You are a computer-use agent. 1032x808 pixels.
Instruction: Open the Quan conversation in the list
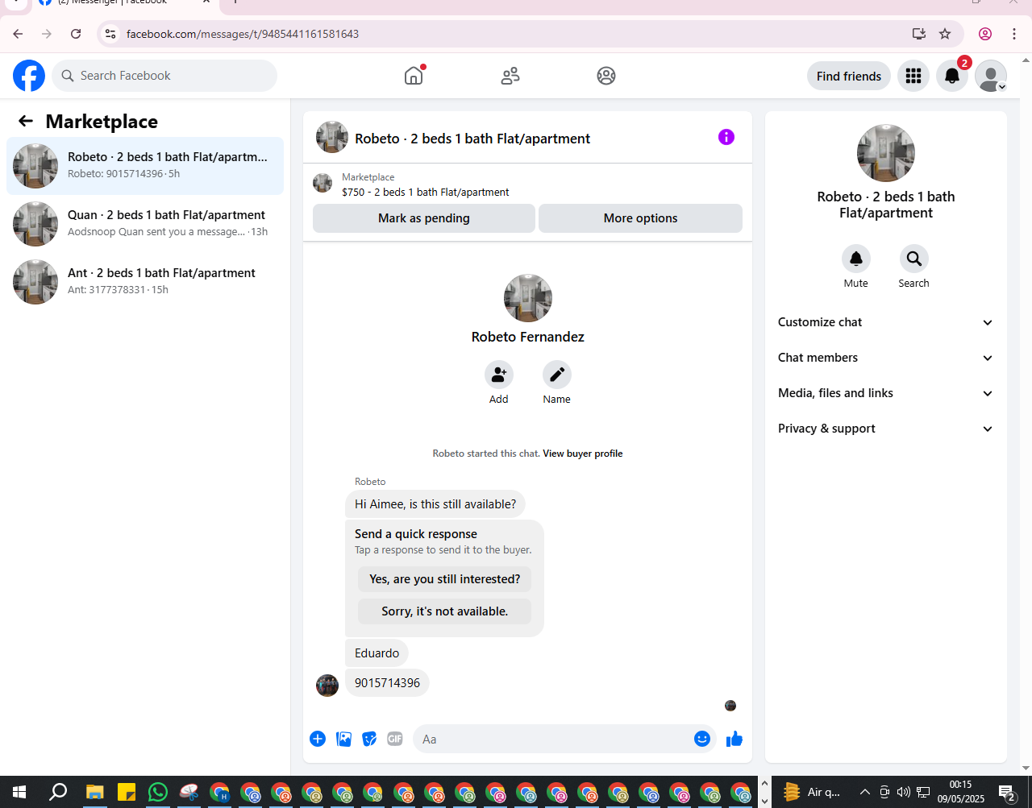click(145, 224)
